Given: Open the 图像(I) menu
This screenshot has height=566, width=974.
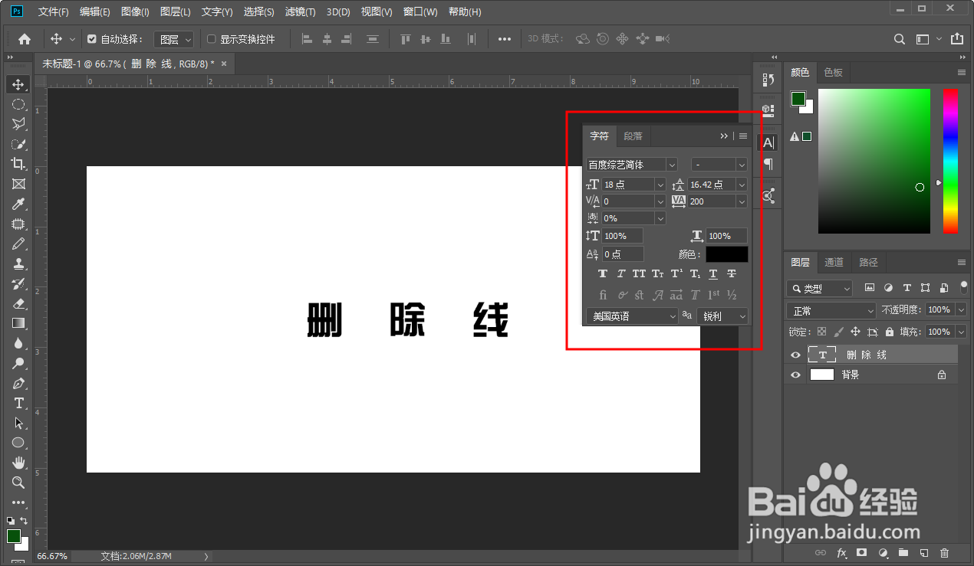Looking at the screenshot, I should (135, 11).
